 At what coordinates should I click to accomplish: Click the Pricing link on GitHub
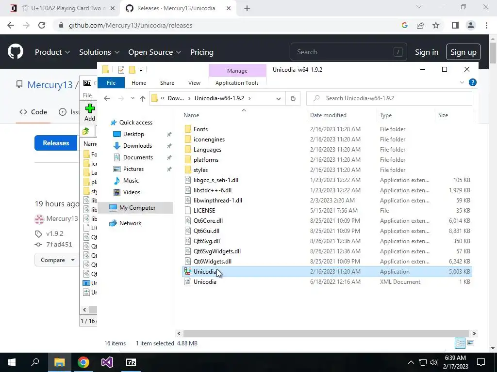[201, 52]
